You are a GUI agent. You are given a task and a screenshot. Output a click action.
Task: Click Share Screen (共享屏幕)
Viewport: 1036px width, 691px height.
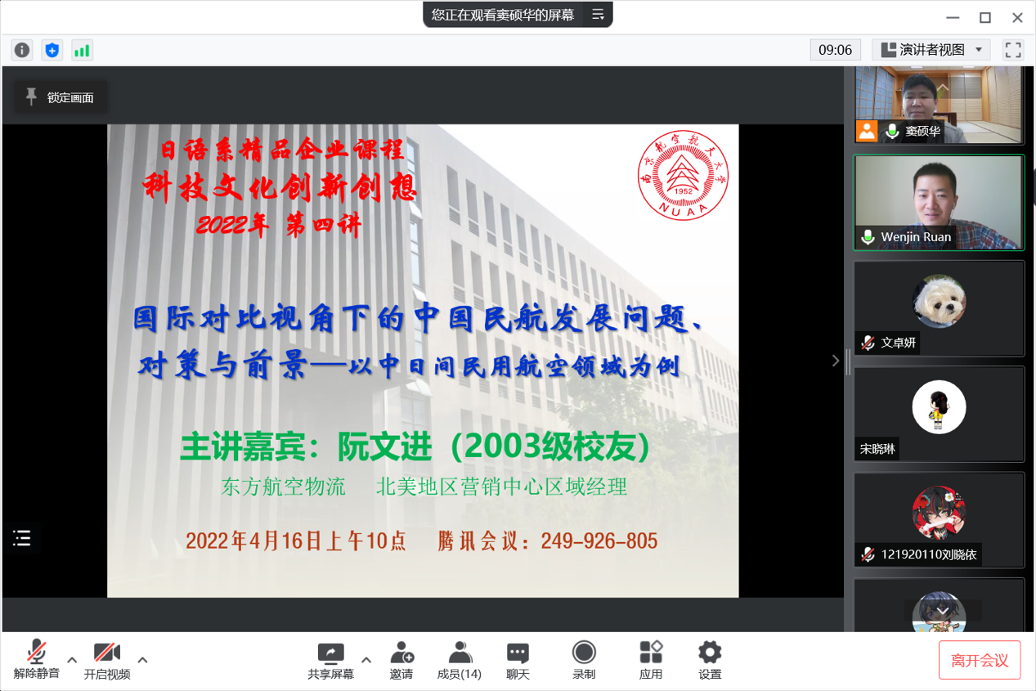click(330, 659)
